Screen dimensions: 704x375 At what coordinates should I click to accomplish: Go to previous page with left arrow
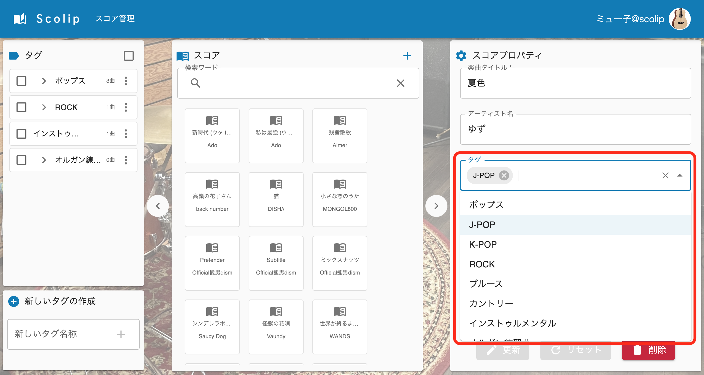pos(158,206)
